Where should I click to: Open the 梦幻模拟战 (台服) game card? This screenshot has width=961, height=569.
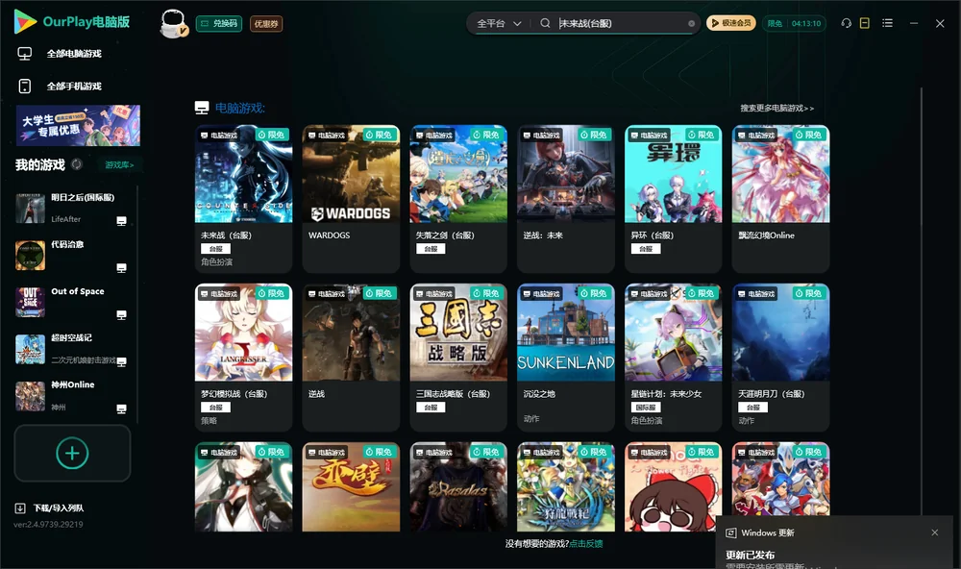coord(244,358)
